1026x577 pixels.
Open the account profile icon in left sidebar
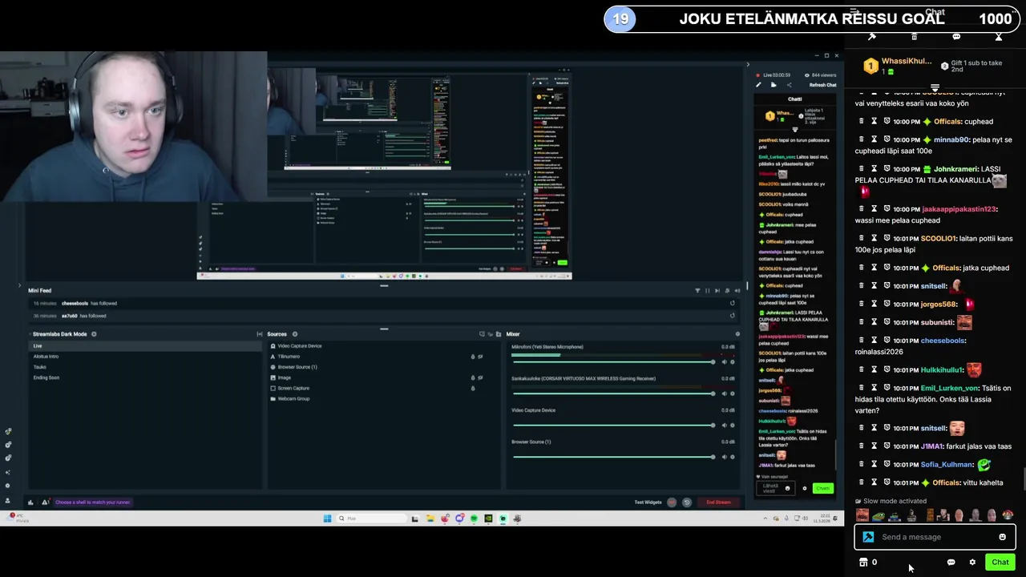coord(7,500)
